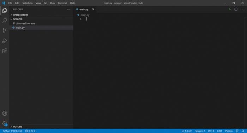
Task: Open the Run and Debug view
Action: (x=5, y=41)
